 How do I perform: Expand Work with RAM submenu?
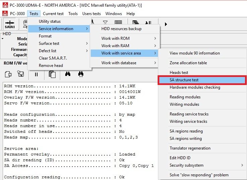click(124, 46)
